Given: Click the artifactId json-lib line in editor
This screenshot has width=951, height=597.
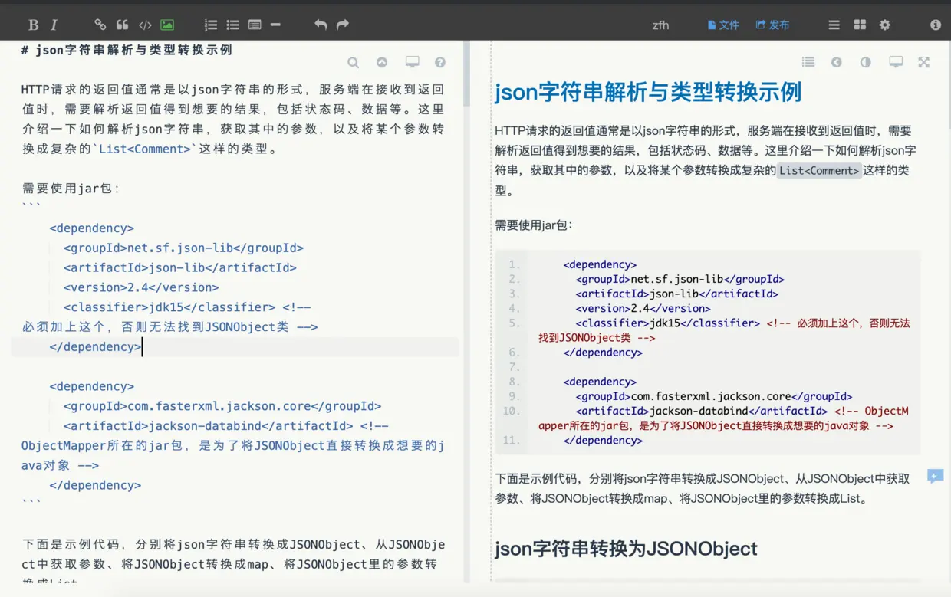Looking at the screenshot, I should click(179, 267).
